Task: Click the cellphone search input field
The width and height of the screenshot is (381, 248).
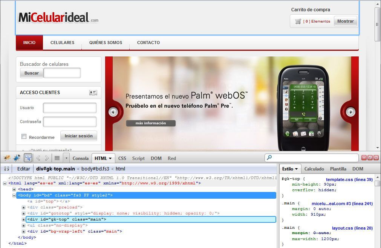Action: (x=62, y=73)
